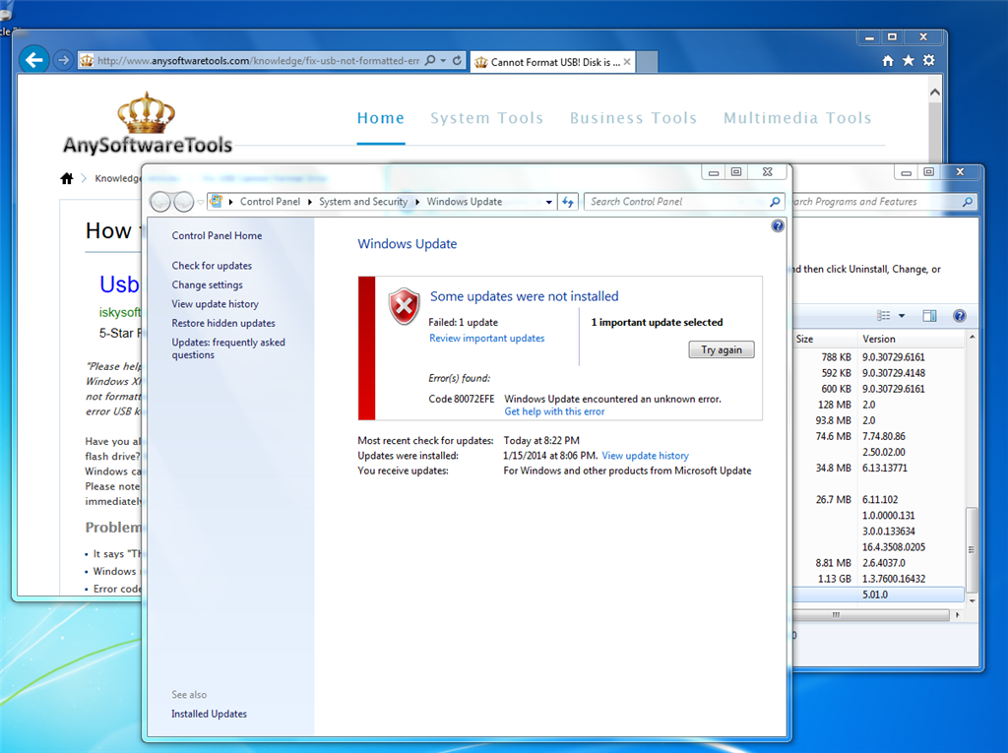Expand the Windows Update breadcrumb dropdown
Screen dimensions: 1008x753
548,201
